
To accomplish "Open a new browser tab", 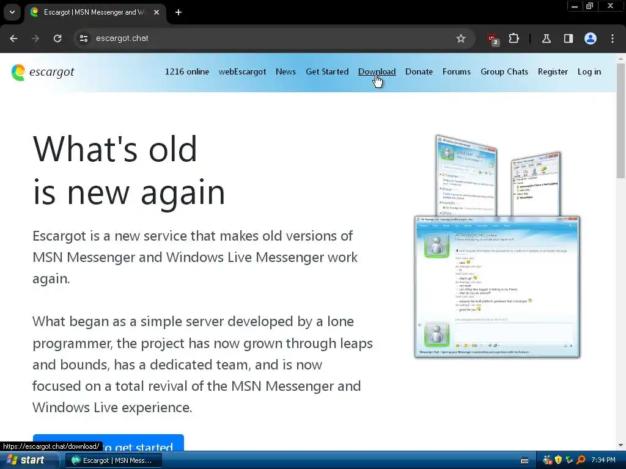I will [x=179, y=12].
